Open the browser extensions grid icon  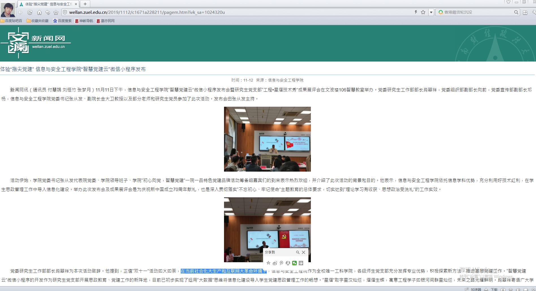pos(525,12)
